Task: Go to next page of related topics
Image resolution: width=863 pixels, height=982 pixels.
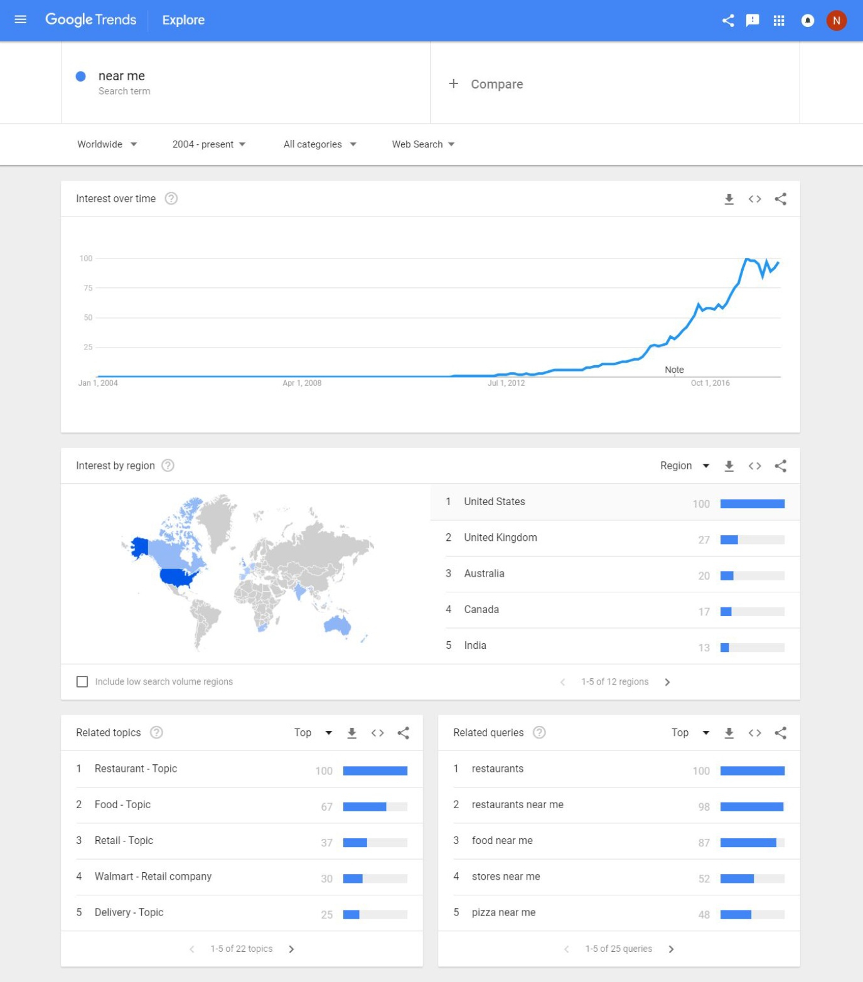Action: 291,949
